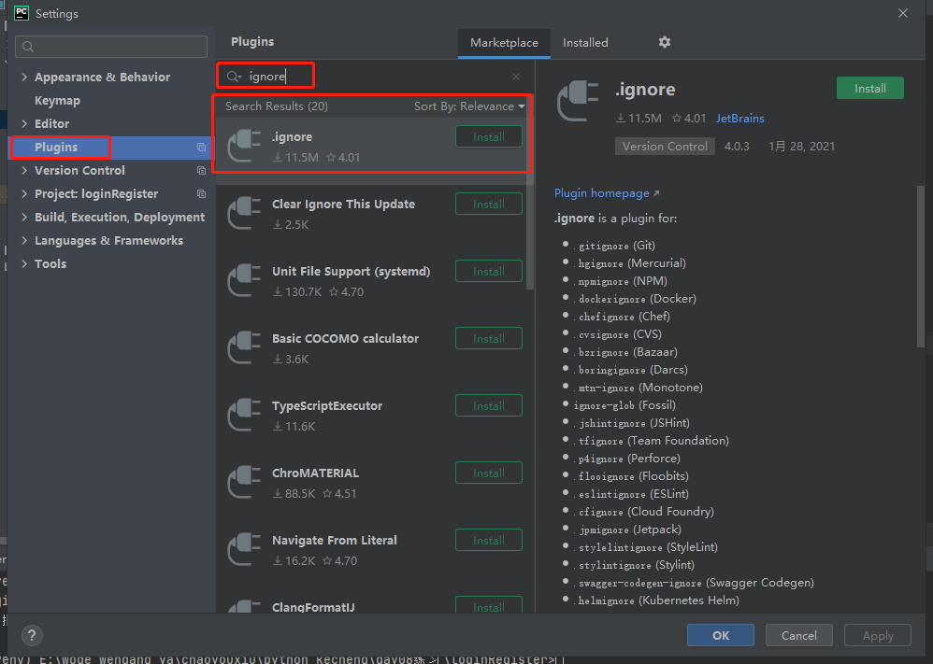Install ChroMATERIAL plugin

[489, 473]
